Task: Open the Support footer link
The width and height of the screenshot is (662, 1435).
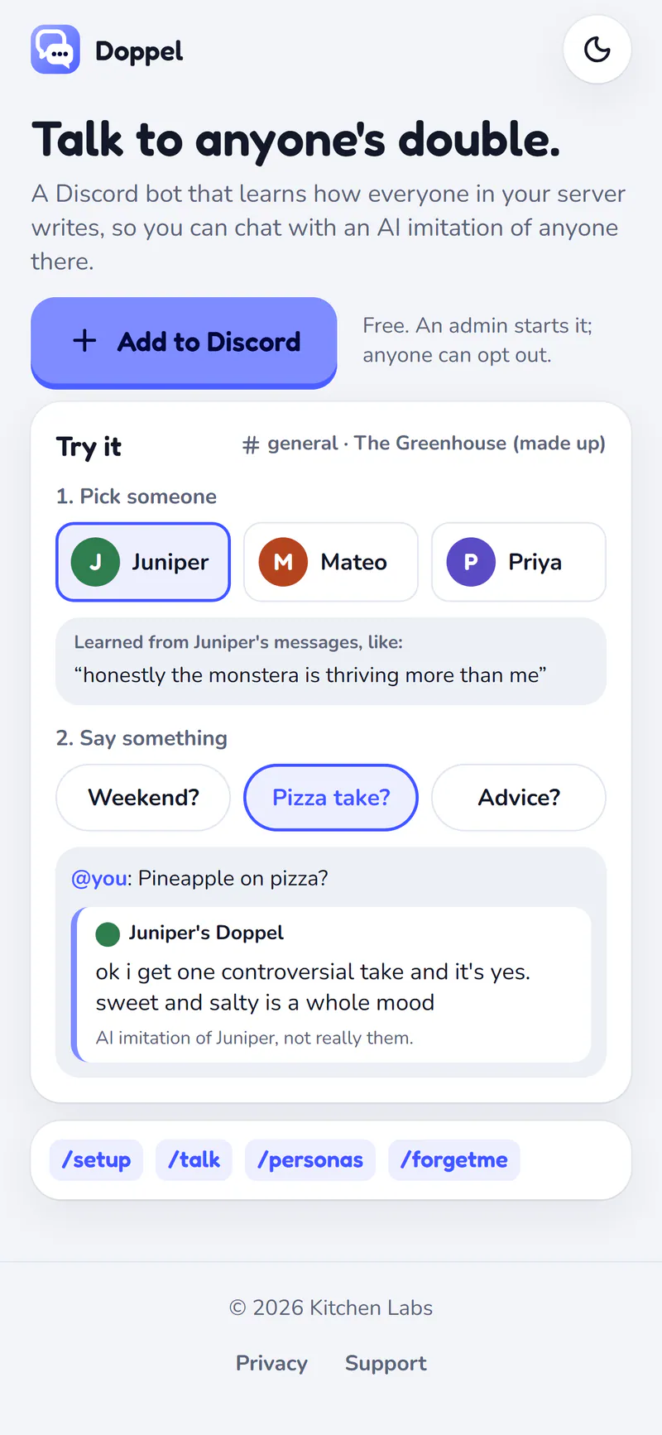Action: coord(386,1363)
